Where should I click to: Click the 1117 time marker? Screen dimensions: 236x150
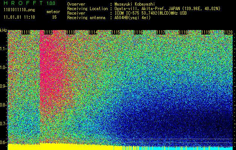161,32
